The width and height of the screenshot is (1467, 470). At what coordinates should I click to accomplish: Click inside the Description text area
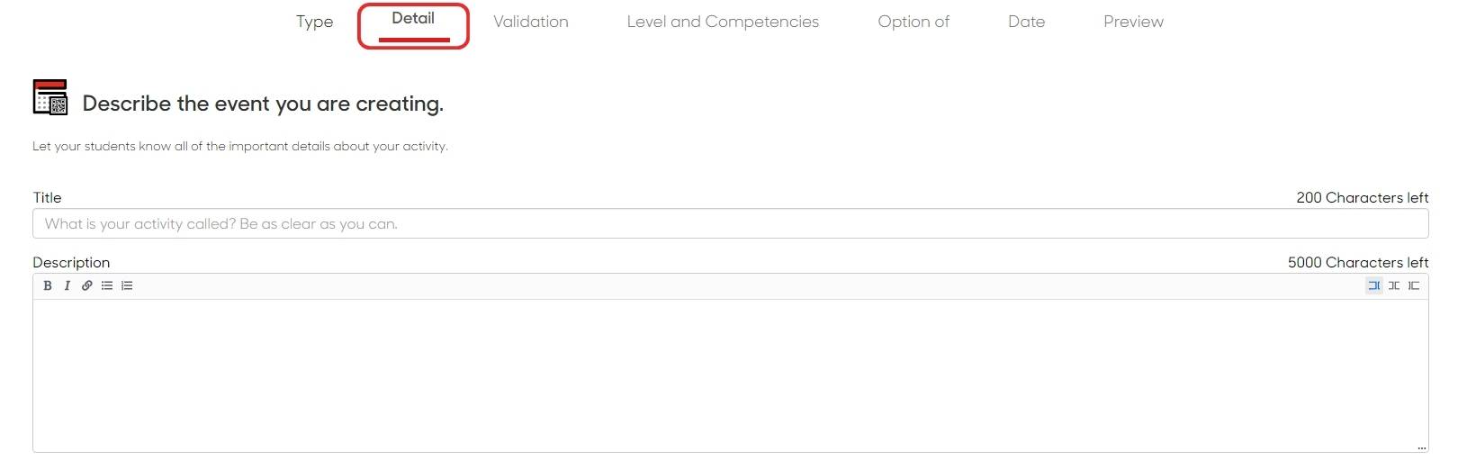click(730, 375)
